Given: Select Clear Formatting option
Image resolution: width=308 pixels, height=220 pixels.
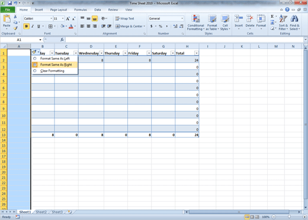Looking at the screenshot, I should coord(54,70).
